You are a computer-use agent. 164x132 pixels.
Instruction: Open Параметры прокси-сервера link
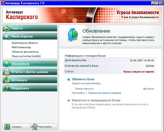tap(105, 93)
